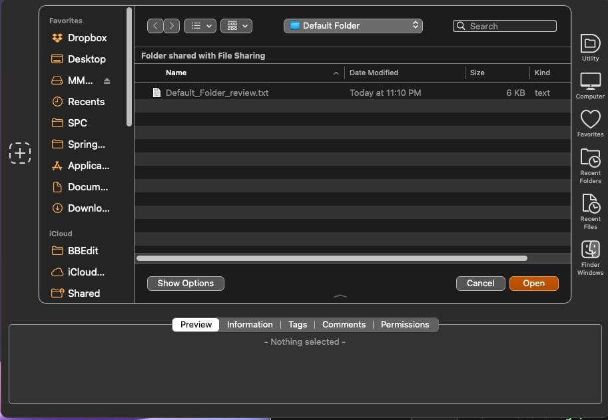608x420 pixels.
Task: Expand the Default Folder location popup
Action: point(353,26)
